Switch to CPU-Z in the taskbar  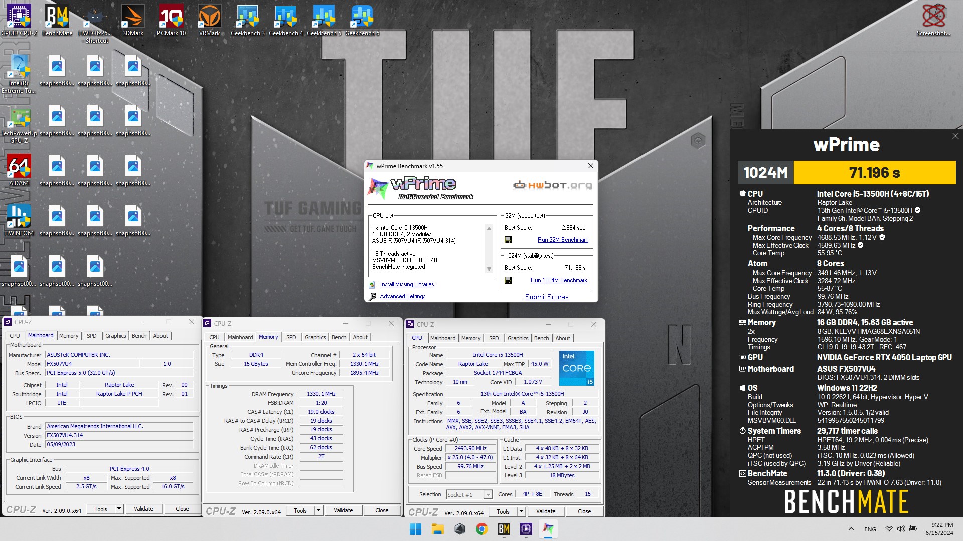526,529
